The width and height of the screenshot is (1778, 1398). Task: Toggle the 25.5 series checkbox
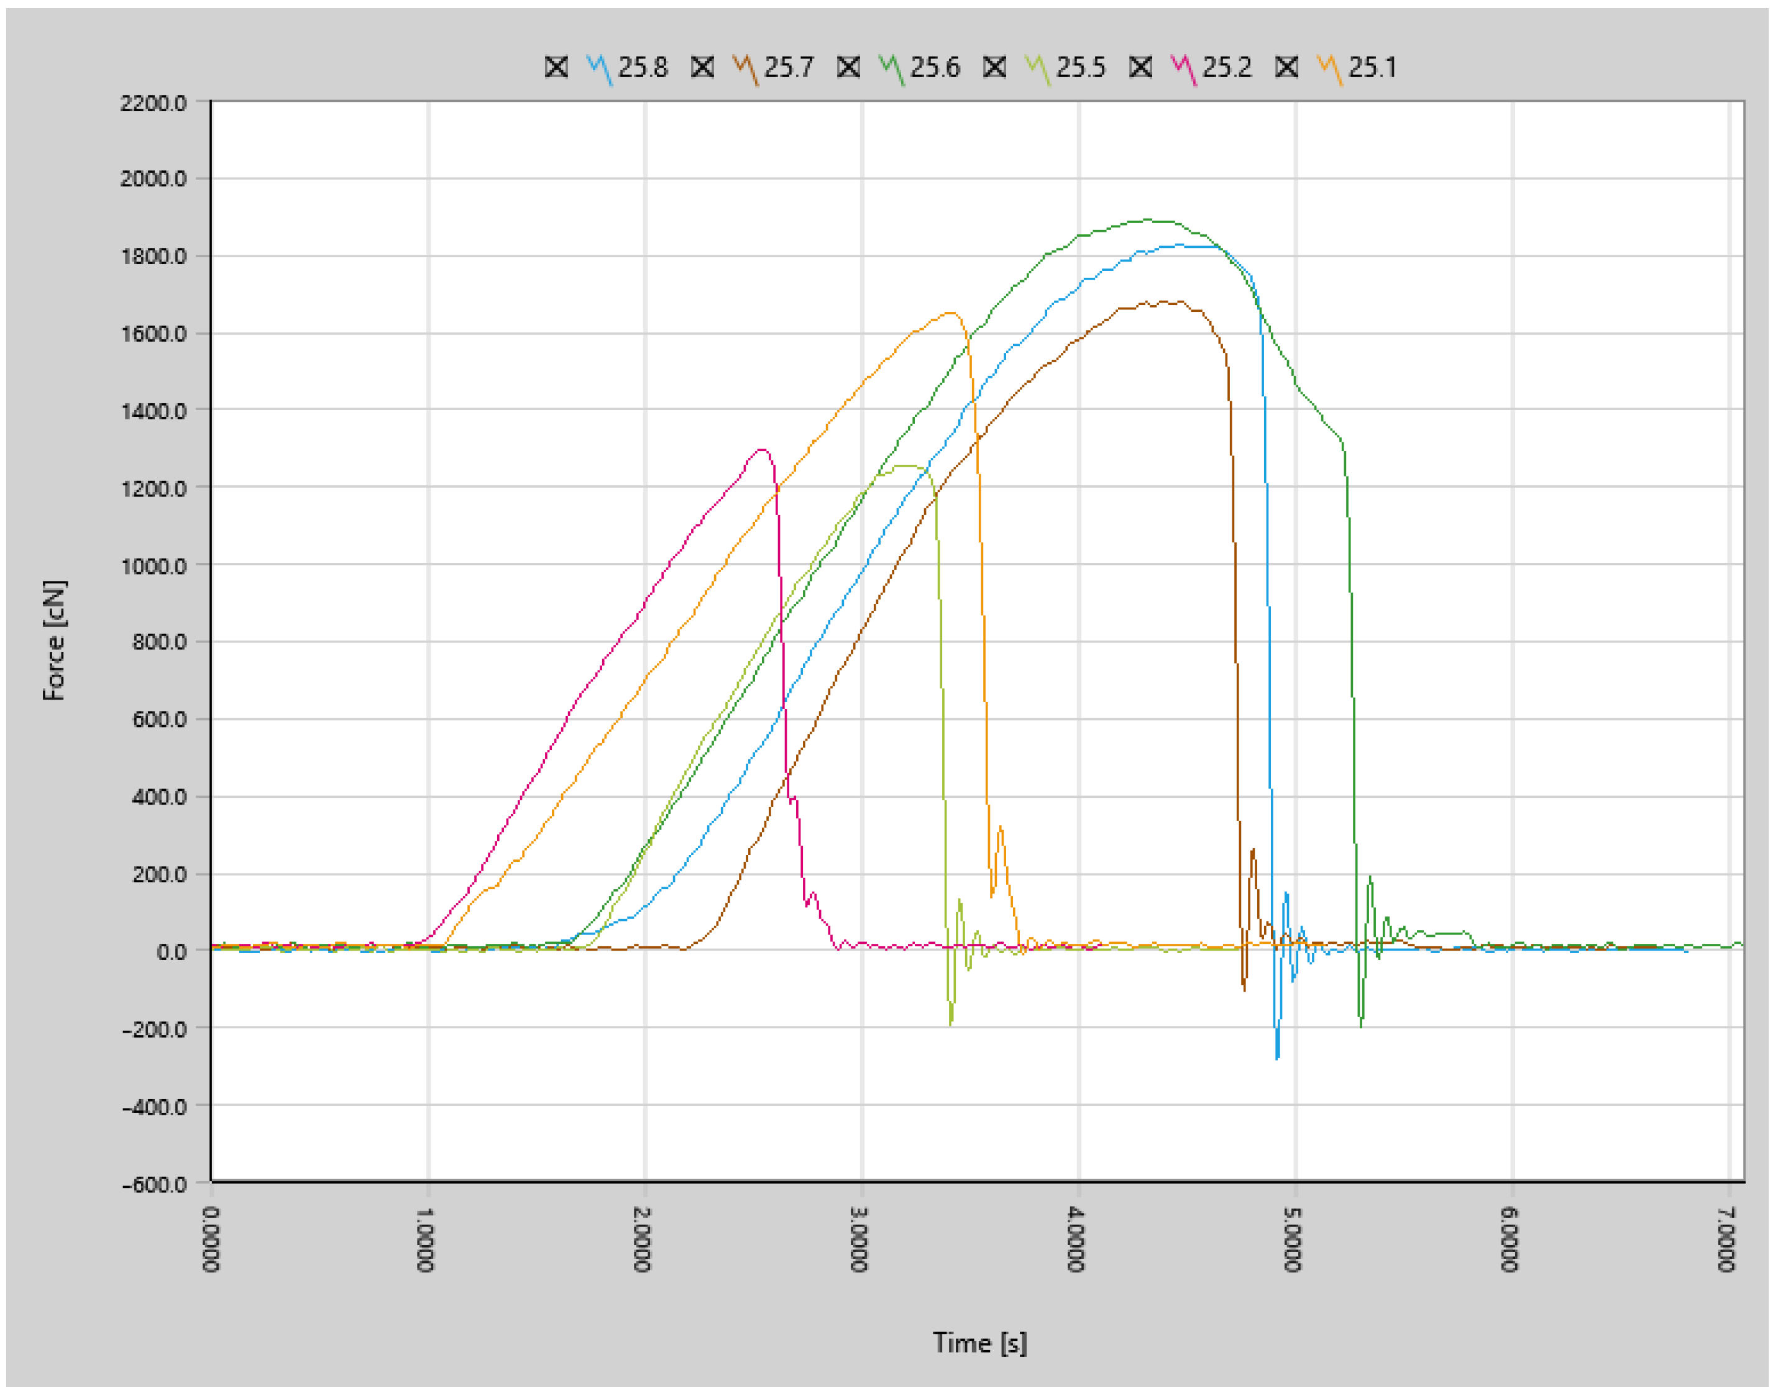tap(994, 67)
